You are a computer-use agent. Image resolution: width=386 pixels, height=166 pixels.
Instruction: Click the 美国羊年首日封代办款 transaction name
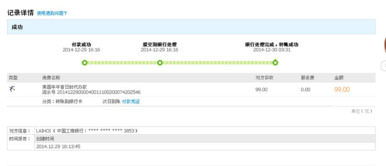click(64, 87)
